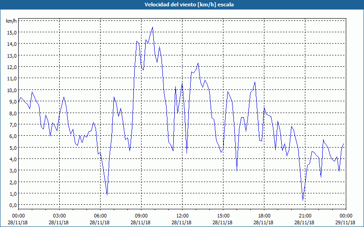Click the '3,0' y-axis value
Image resolution: width=364 pixels, height=227 pixels.
point(13,171)
